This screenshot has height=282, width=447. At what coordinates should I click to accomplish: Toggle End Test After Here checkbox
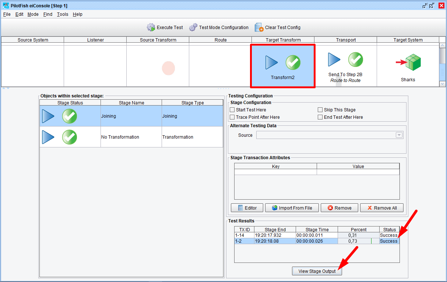(320, 117)
